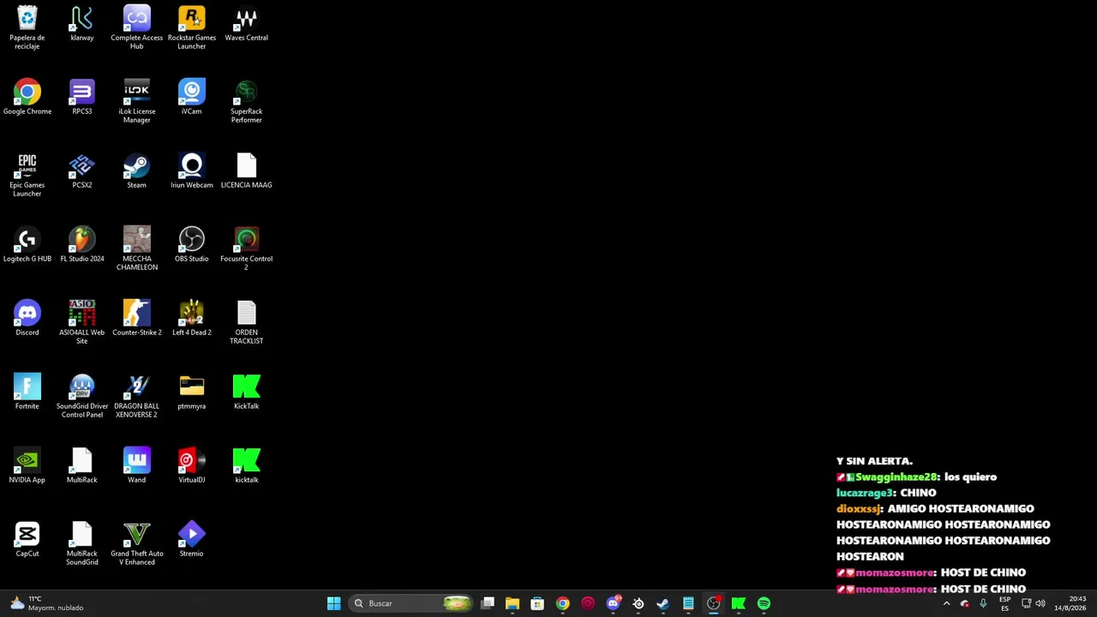Select the Wand desktop icon

pos(137,466)
